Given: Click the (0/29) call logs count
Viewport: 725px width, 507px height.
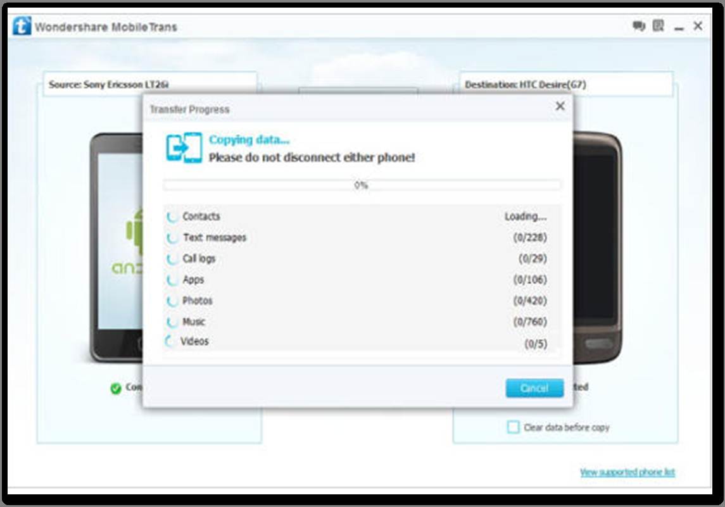Looking at the screenshot, I should coord(533,259).
